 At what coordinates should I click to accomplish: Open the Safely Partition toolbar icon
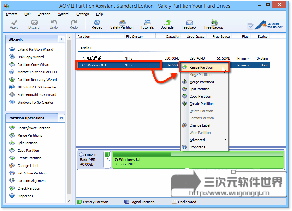[x=122, y=22]
